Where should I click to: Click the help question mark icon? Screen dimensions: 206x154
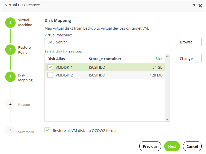[194, 6]
